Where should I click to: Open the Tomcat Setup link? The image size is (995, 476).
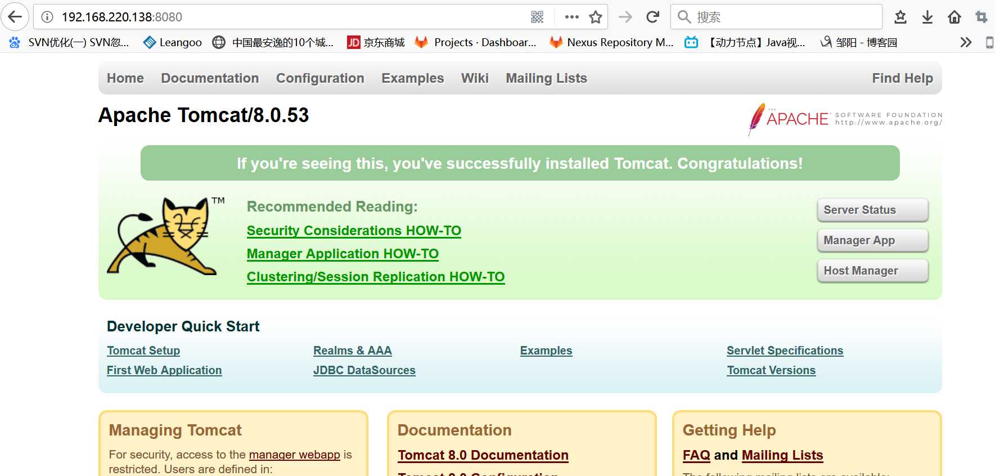[143, 351]
